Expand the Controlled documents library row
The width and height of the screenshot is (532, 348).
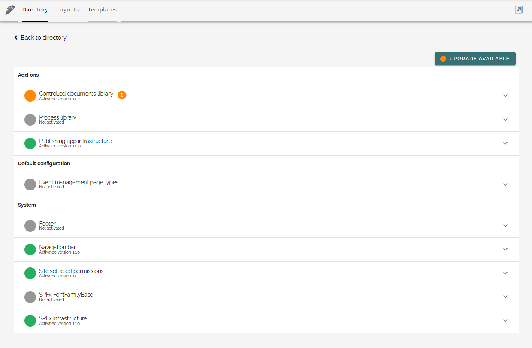click(x=505, y=96)
